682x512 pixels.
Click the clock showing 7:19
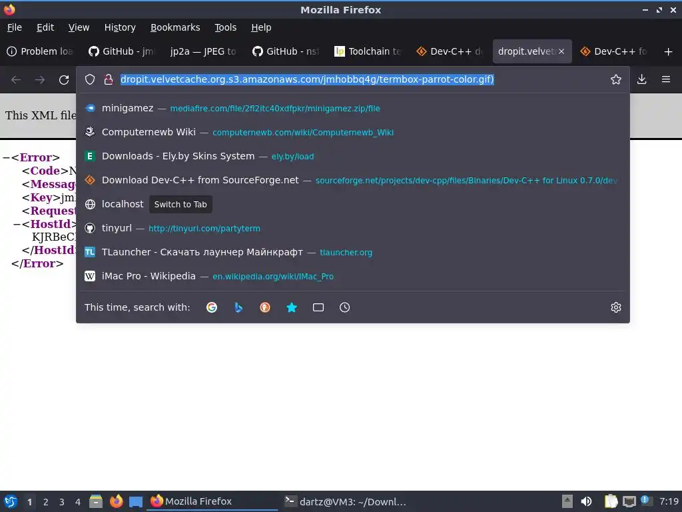pos(669,501)
